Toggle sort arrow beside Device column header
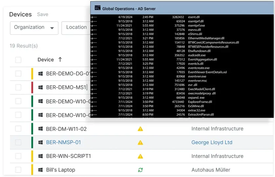This screenshot has width=275, height=177. (60, 60)
